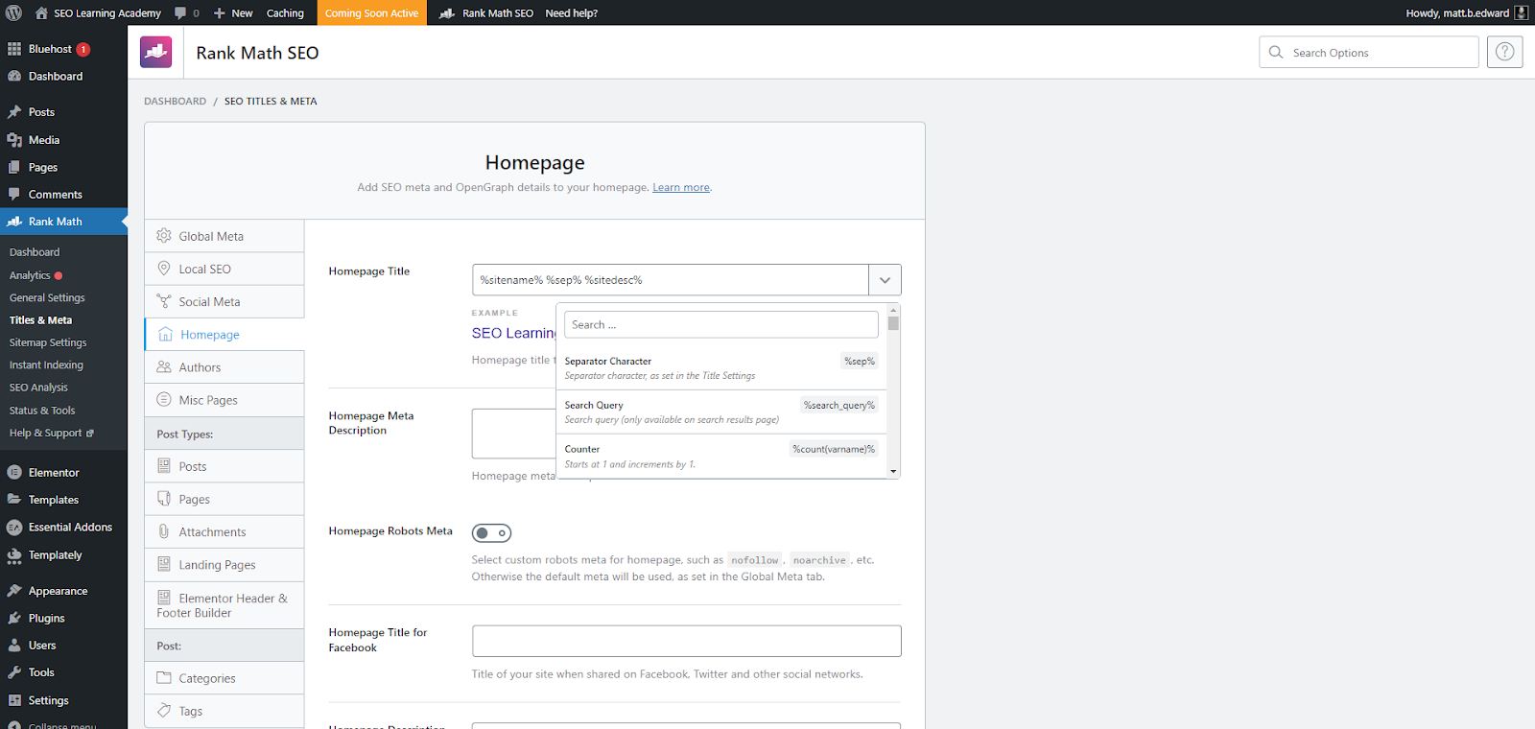
Task: Click the Elementor icon in sidebar
Action: pyautogui.click(x=14, y=472)
